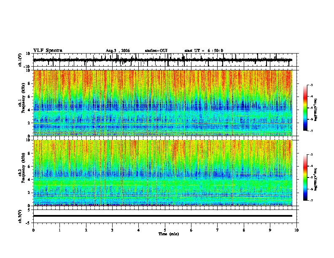
Task: Click the "1" tick on the time axis
Action: (x=59, y=230)
